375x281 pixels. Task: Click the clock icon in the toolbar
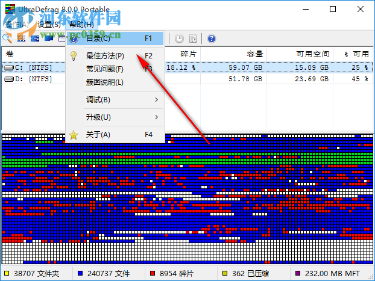pyautogui.click(x=179, y=39)
